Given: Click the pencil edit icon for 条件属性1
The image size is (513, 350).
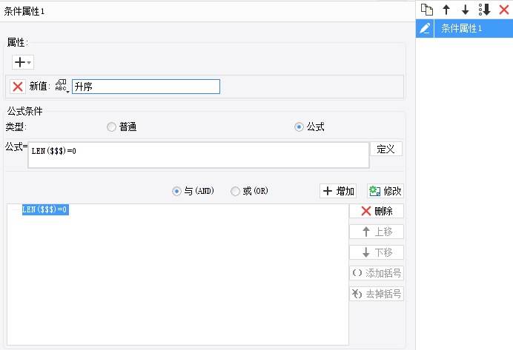Looking at the screenshot, I should click(x=425, y=28).
